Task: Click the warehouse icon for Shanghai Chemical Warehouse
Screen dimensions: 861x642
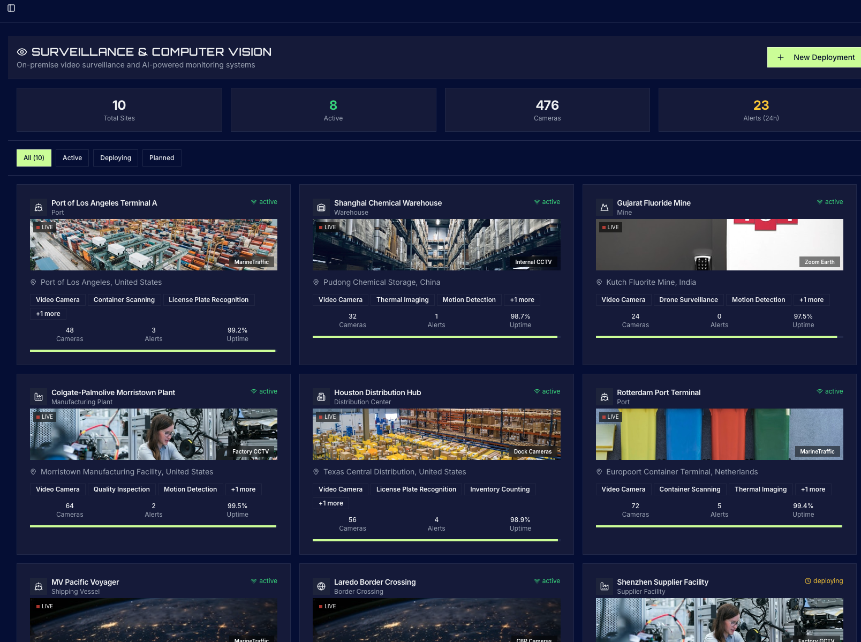Action: click(321, 207)
